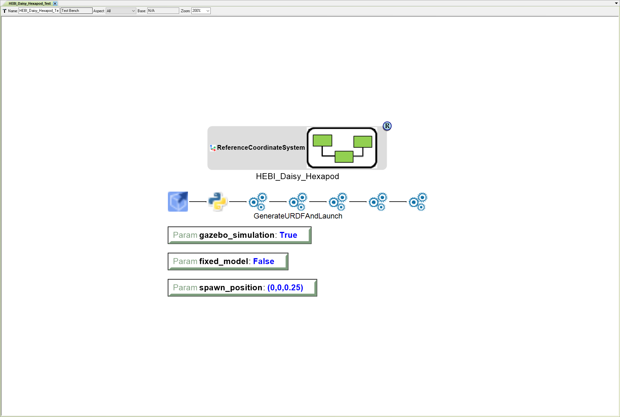The image size is (620, 417).
Task: Click the Python script icon in the workflow
Action: [218, 202]
